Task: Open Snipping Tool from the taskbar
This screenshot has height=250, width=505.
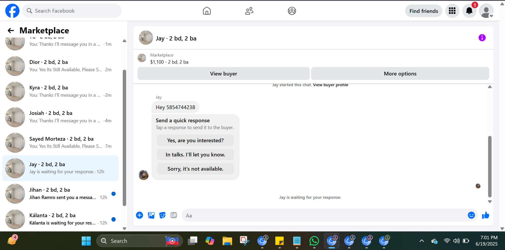Action: [x=245, y=241]
